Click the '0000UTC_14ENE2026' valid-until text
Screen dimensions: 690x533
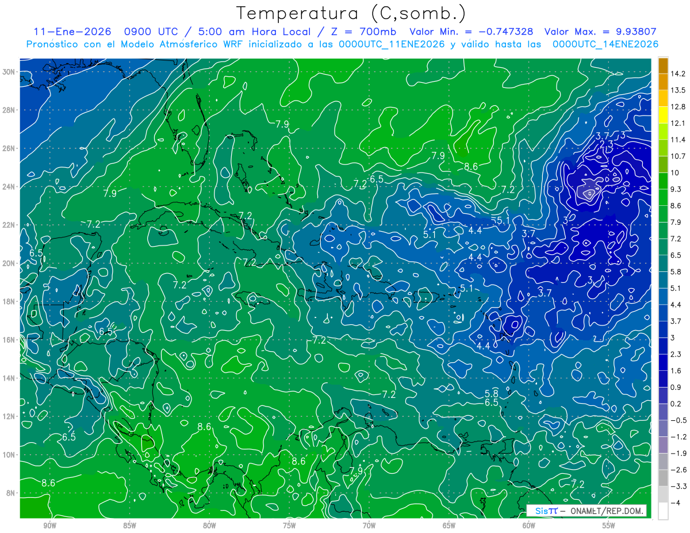point(605,44)
